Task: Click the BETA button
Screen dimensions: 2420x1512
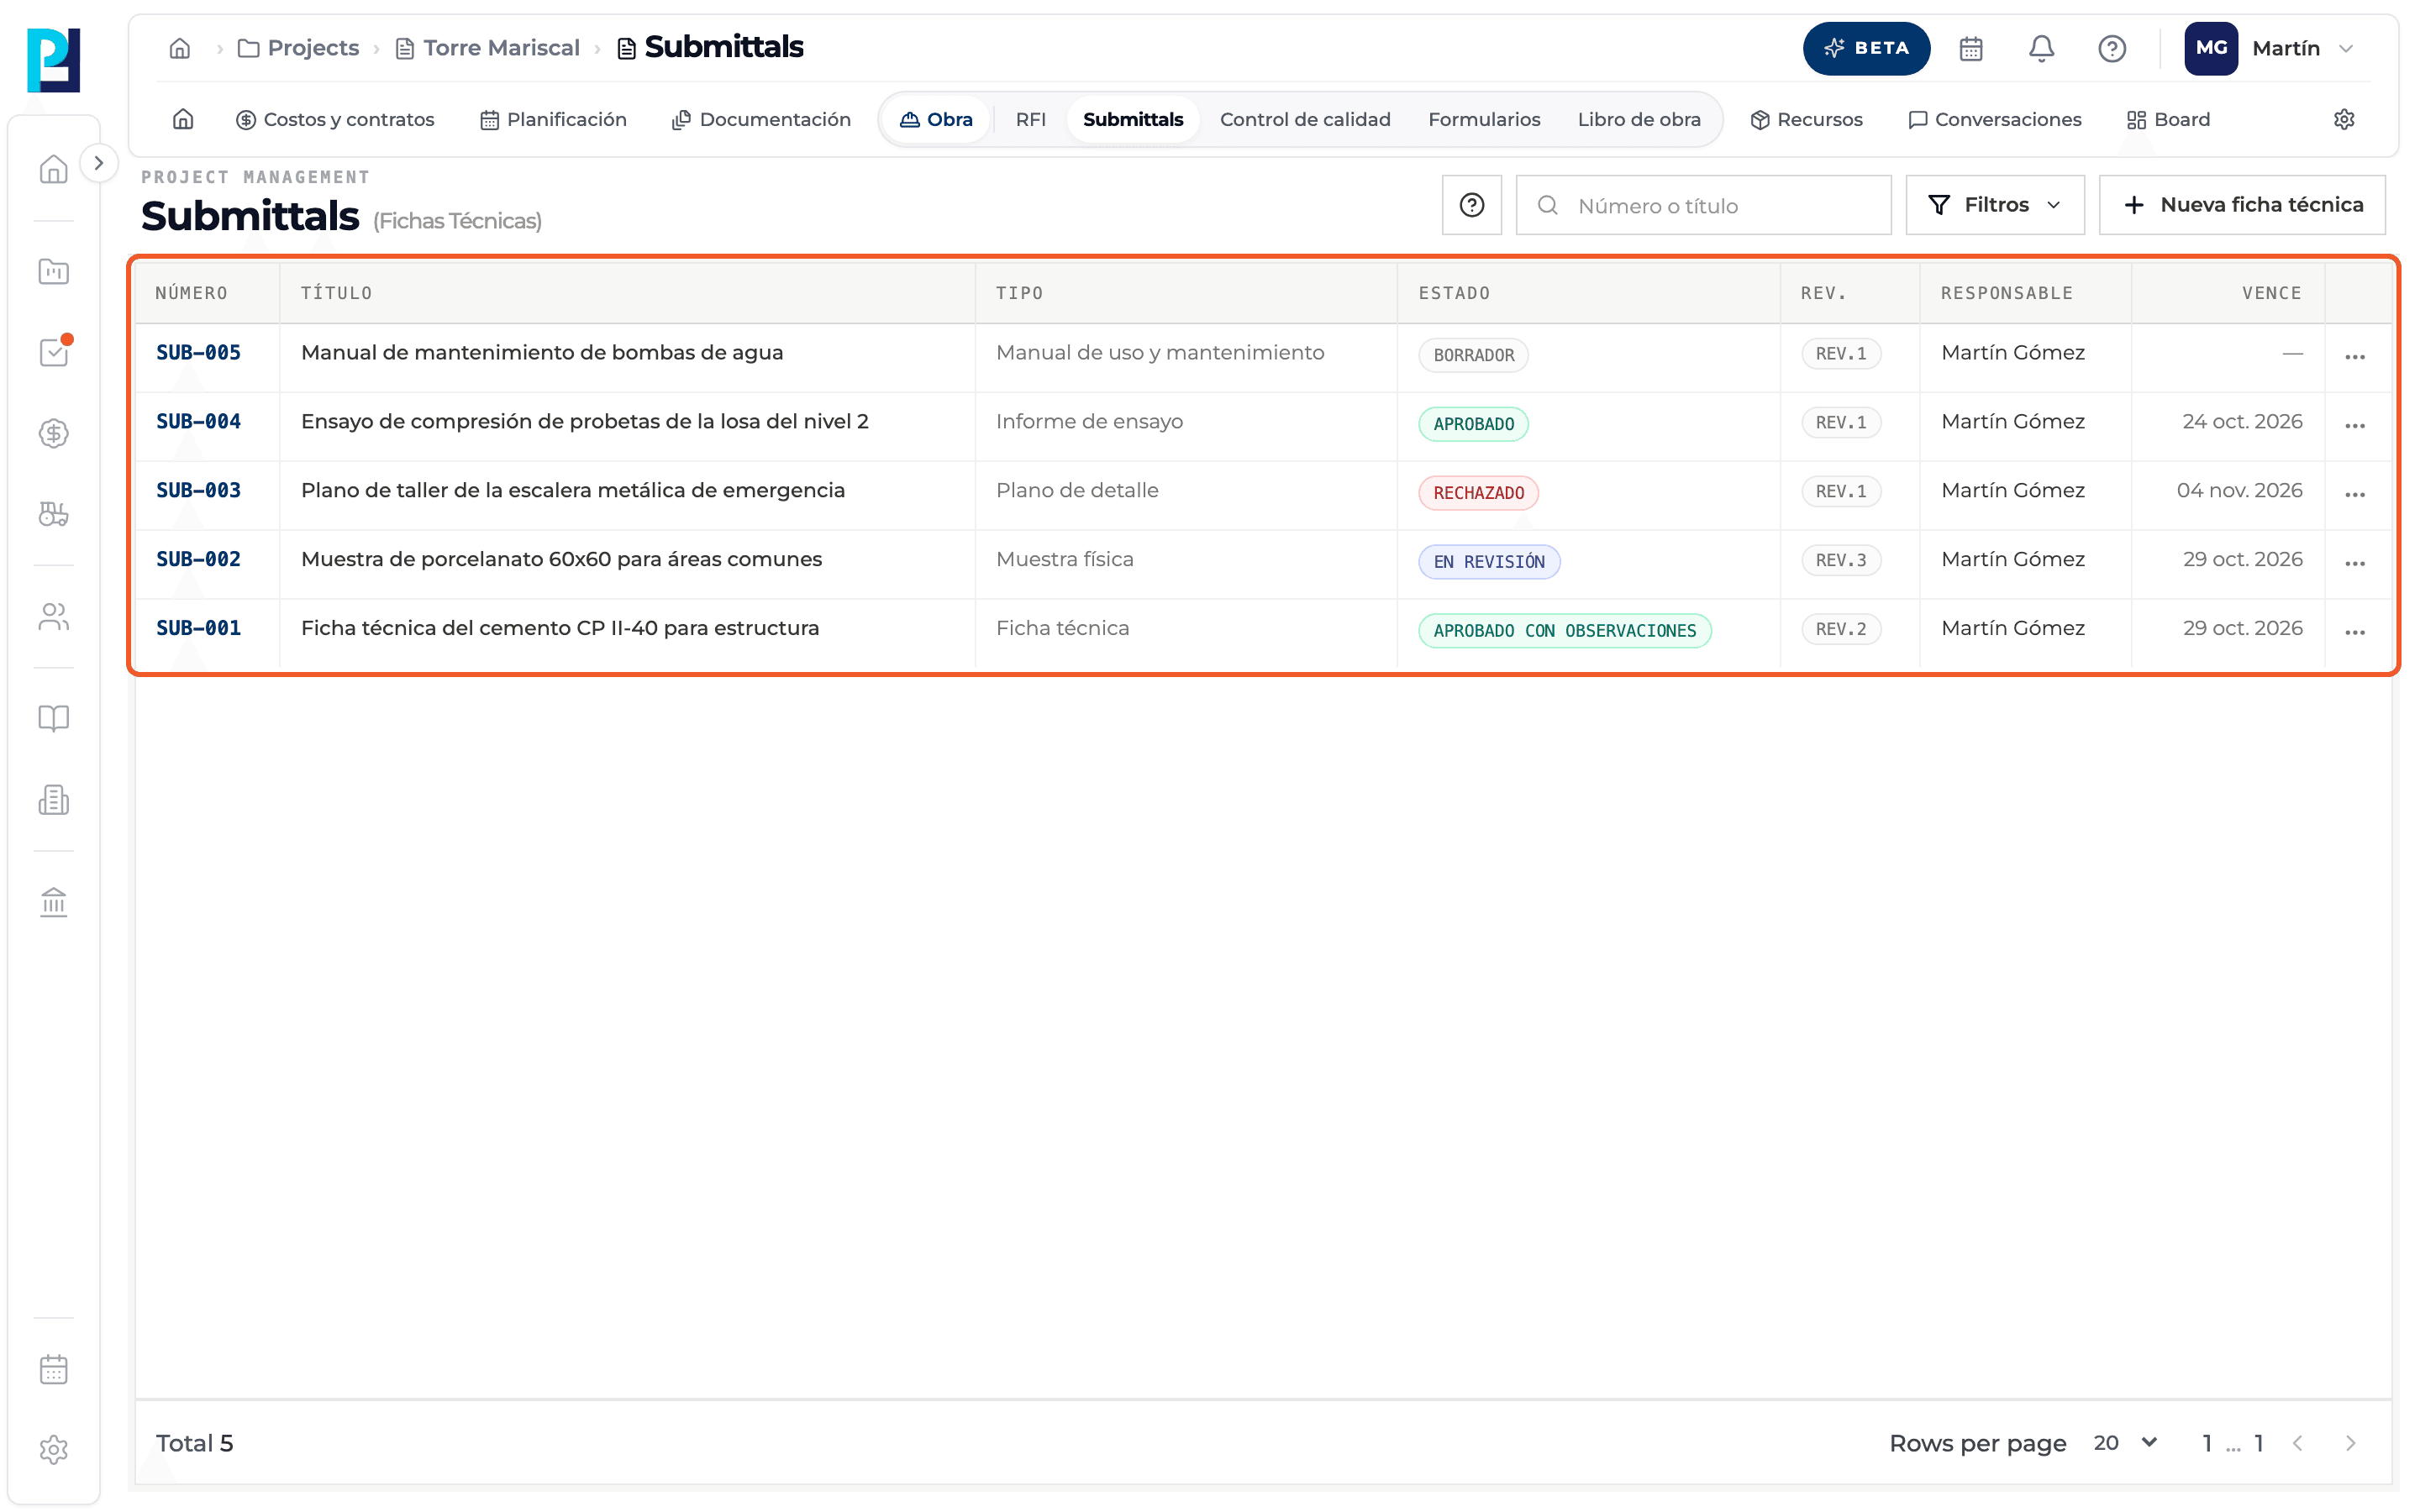Action: (x=1865, y=48)
